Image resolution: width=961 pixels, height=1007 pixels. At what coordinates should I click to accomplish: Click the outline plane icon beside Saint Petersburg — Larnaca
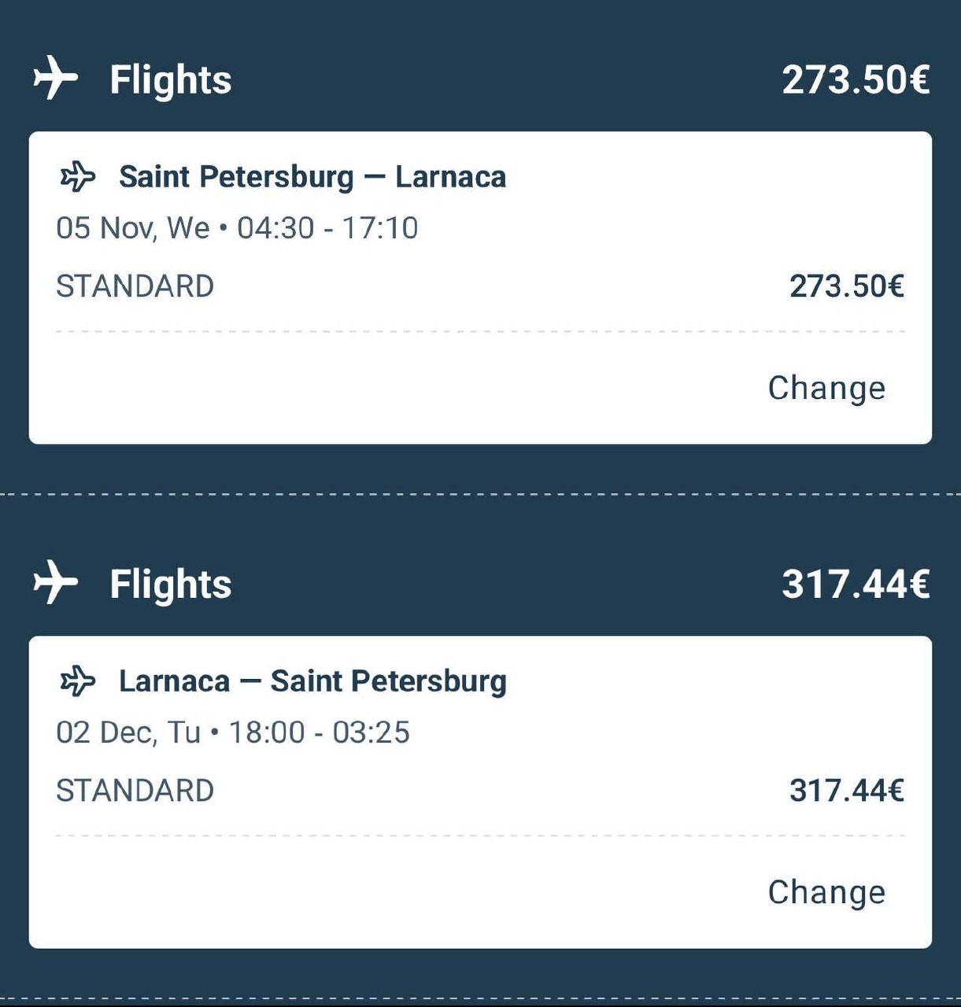tap(78, 176)
